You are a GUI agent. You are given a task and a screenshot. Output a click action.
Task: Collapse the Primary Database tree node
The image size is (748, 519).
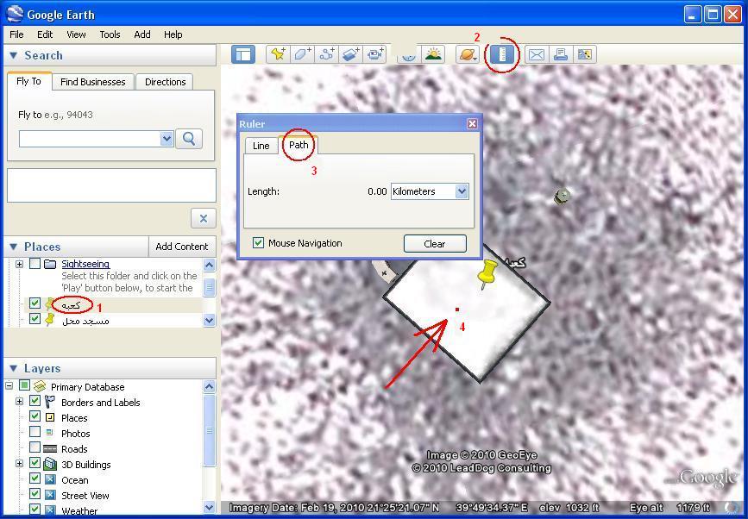click(9, 386)
